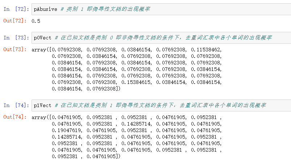Click the Out[74] prompt label
291x165 pixels.
coord(15,117)
